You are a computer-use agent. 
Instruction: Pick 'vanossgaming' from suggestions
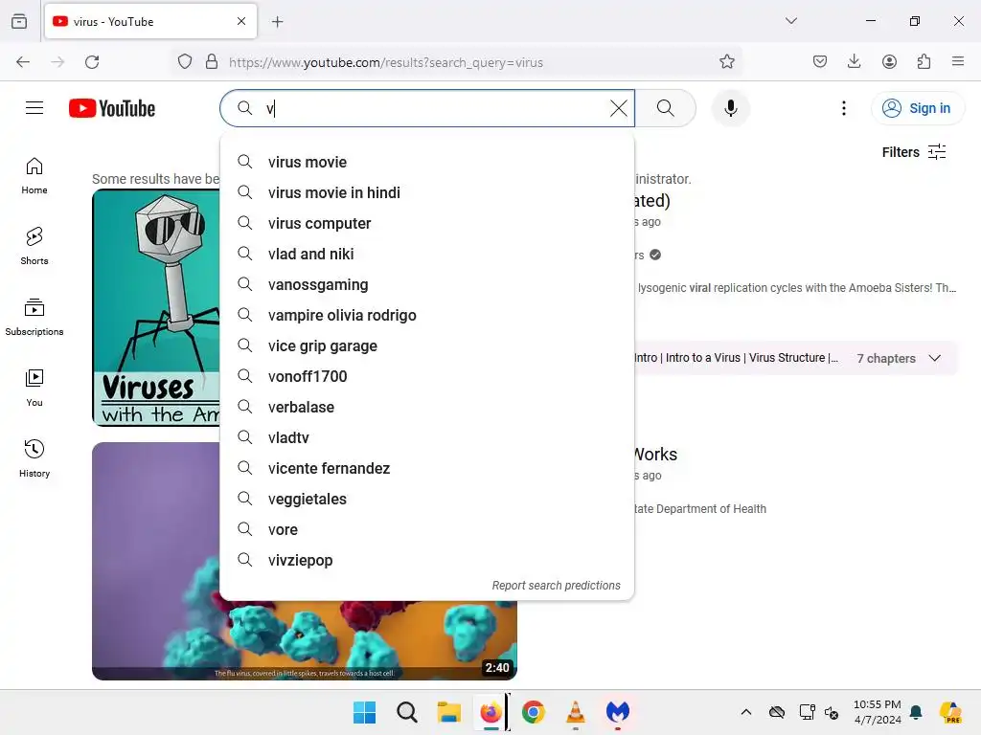click(426, 284)
